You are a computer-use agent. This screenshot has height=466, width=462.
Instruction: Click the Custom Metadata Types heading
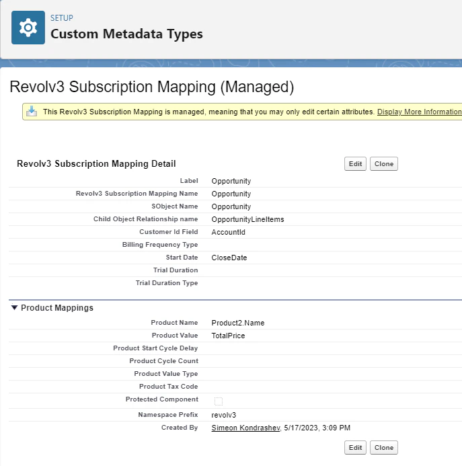coord(126,34)
